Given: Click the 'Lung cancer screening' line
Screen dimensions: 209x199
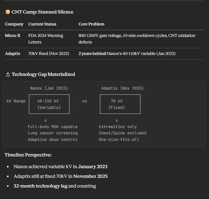Looking at the screenshot, I should (x=53, y=133).
